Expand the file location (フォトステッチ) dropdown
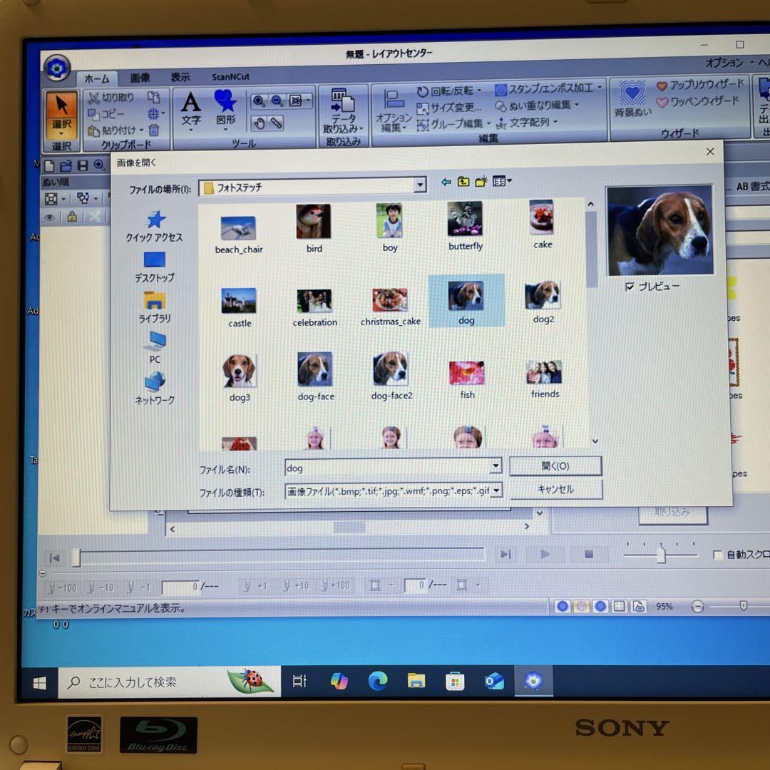This screenshot has height=770, width=770. coord(420,185)
